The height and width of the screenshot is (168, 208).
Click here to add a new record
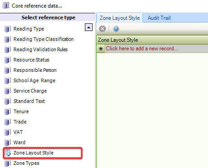coord(142,49)
